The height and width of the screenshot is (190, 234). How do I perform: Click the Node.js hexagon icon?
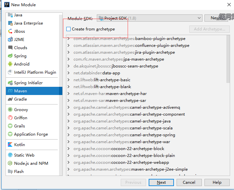pyautogui.click(x=10, y=163)
